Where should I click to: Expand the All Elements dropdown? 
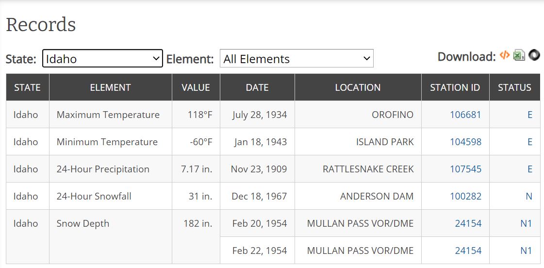297,59
